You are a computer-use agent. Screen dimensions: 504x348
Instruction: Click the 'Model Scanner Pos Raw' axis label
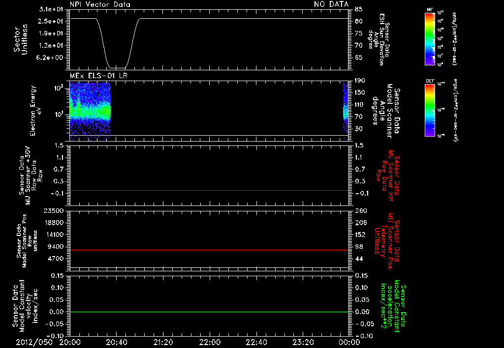point(27,241)
